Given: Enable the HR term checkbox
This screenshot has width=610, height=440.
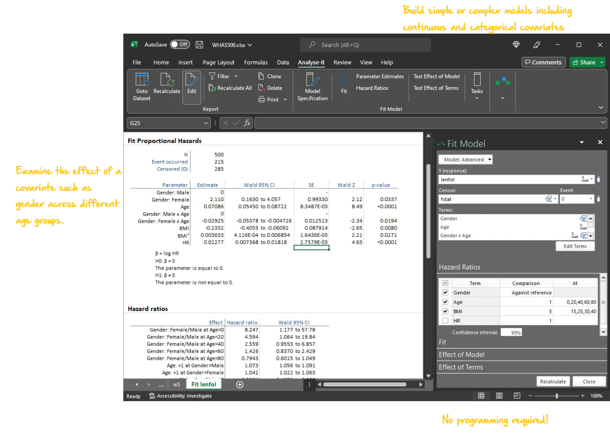Looking at the screenshot, I should tap(445, 321).
